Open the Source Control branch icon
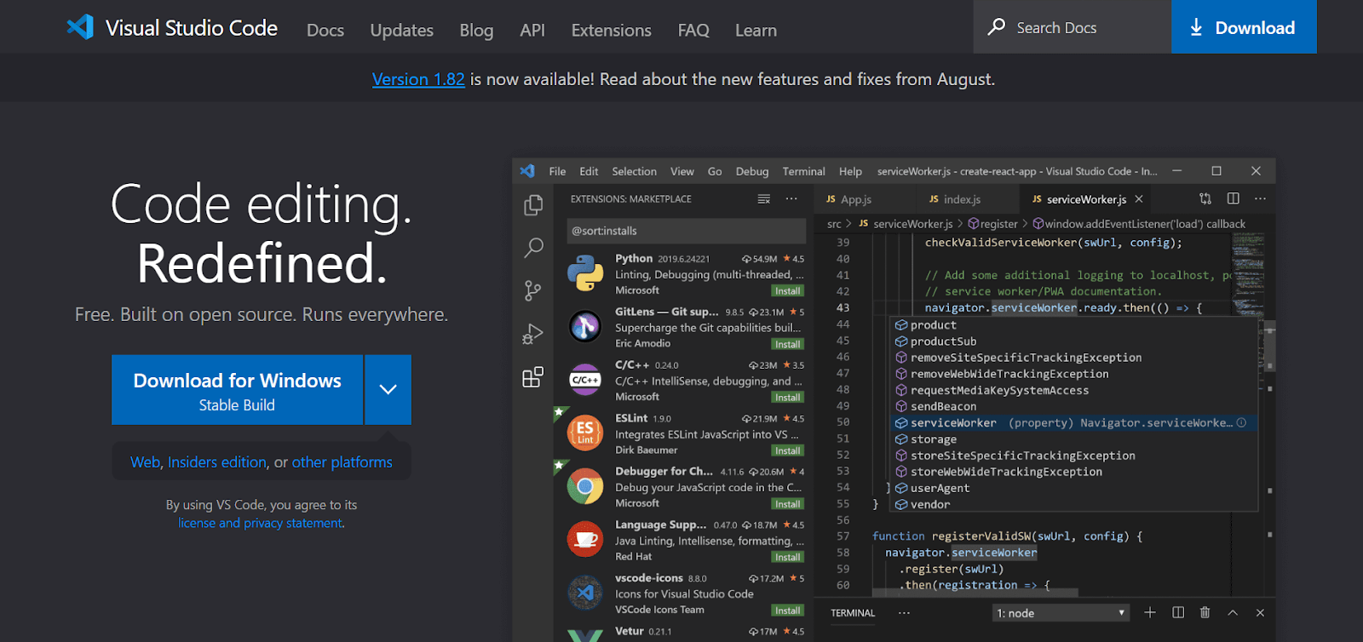 (x=533, y=291)
